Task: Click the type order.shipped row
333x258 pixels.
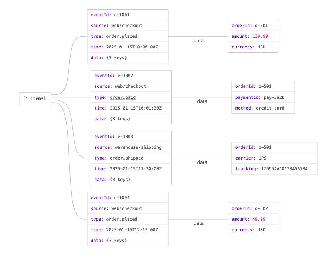Action: [x=131, y=158]
